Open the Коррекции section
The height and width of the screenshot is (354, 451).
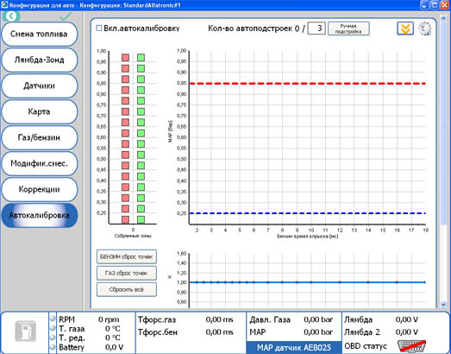coord(39,190)
